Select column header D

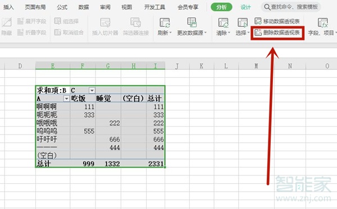pyautogui.click(x=20, y=66)
